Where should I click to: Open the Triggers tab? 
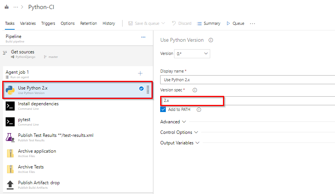48,23
